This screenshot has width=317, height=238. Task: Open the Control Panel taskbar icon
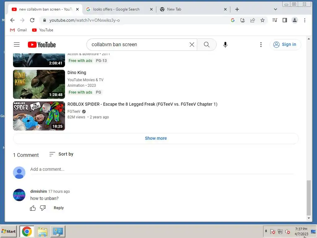click(58, 231)
